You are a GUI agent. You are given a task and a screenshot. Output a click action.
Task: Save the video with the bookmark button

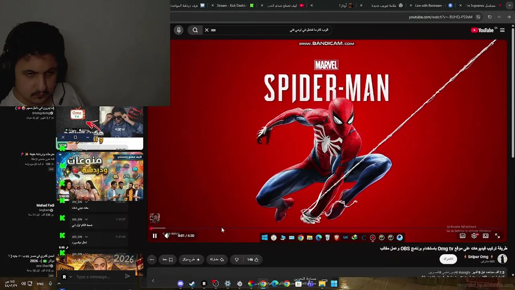168,260
